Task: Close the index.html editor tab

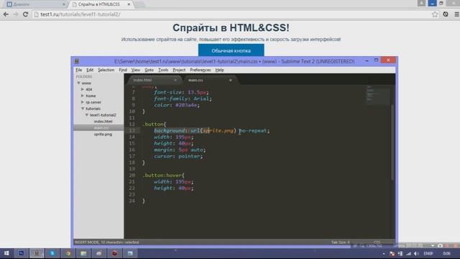Action: (x=175, y=80)
